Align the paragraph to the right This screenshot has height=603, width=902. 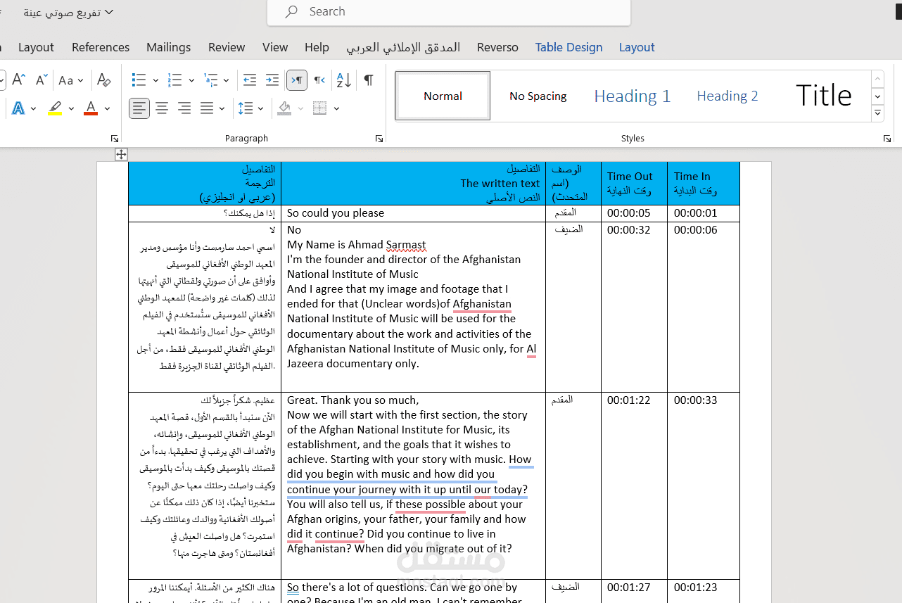(x=184, y=108)
